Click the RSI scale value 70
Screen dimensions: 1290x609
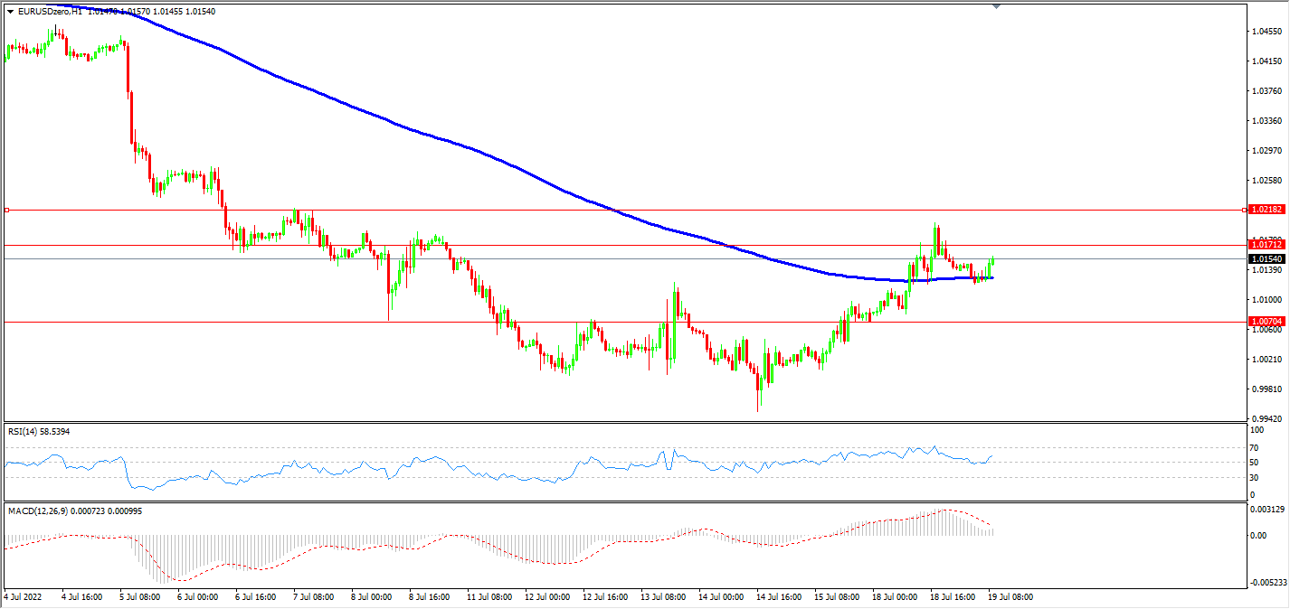[x=1255, y=447]
